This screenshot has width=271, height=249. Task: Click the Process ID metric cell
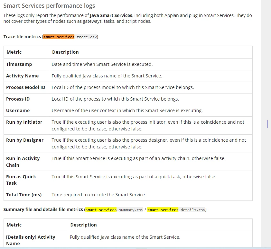coord(26,99)
